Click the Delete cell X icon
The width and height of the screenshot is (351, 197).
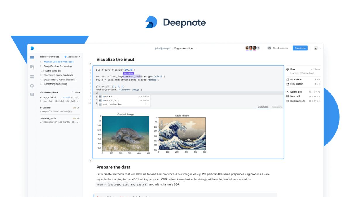point(288,92)
